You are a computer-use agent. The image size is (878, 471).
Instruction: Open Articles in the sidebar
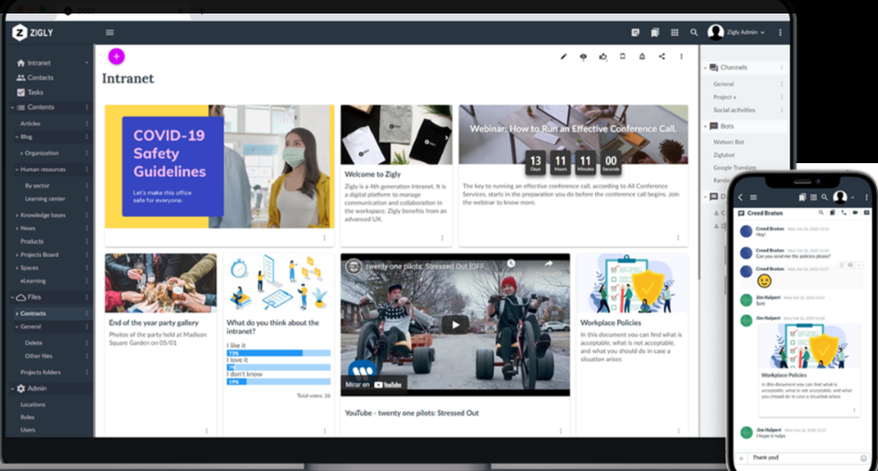[x=30, y=124]
